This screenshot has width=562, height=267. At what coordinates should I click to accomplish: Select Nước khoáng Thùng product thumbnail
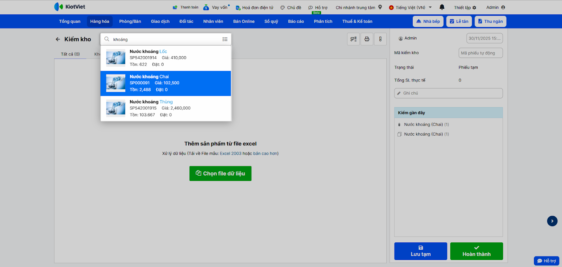[116, 109]
